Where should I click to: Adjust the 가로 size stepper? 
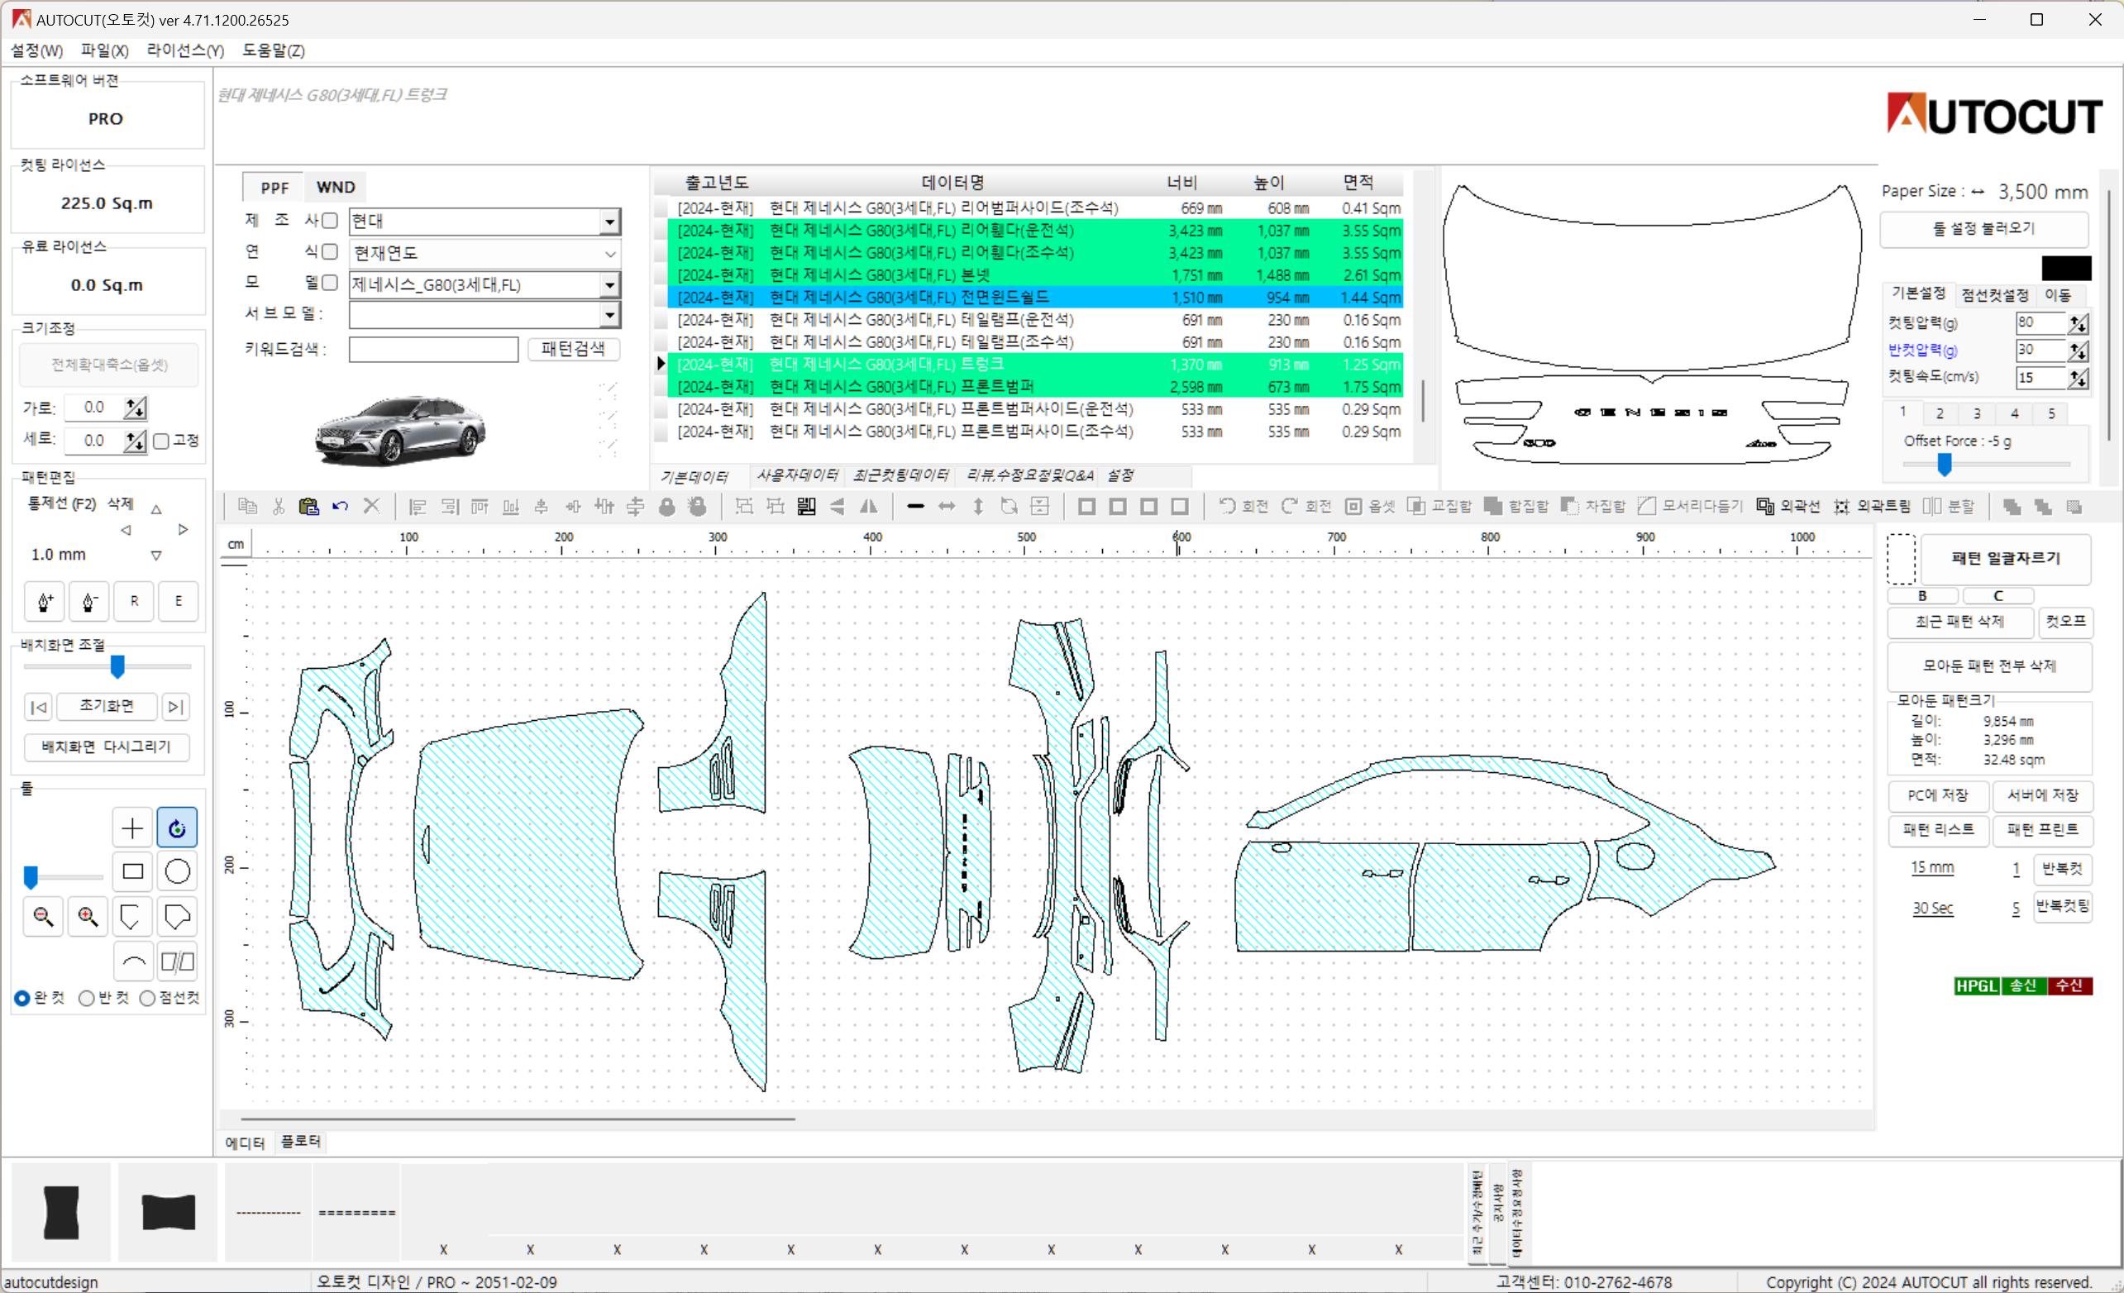click(x=136, y=408)
